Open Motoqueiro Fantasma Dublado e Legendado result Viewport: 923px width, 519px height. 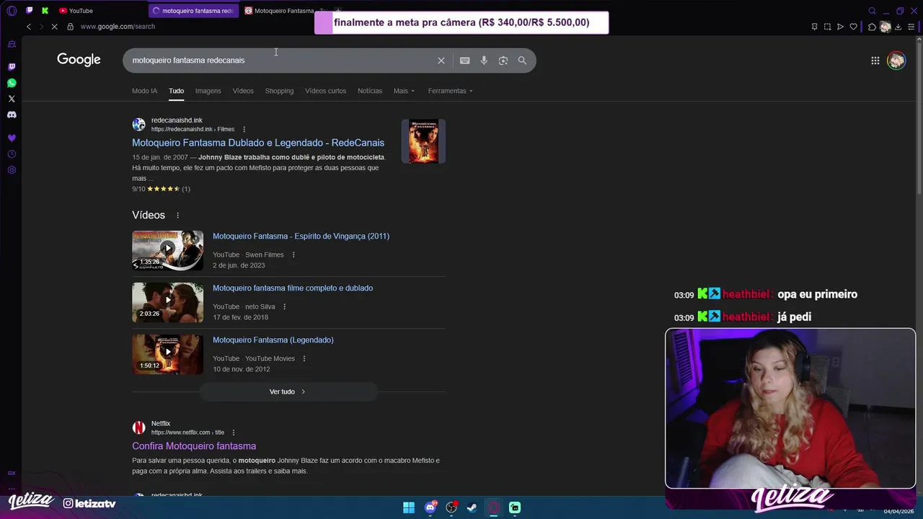pyautogui.click(x=258, y=143)
